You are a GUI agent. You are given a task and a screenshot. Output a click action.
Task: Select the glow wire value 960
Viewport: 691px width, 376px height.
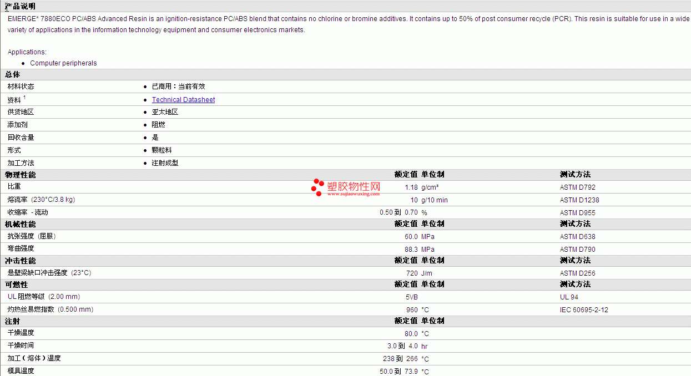click(x=412, y=310)
